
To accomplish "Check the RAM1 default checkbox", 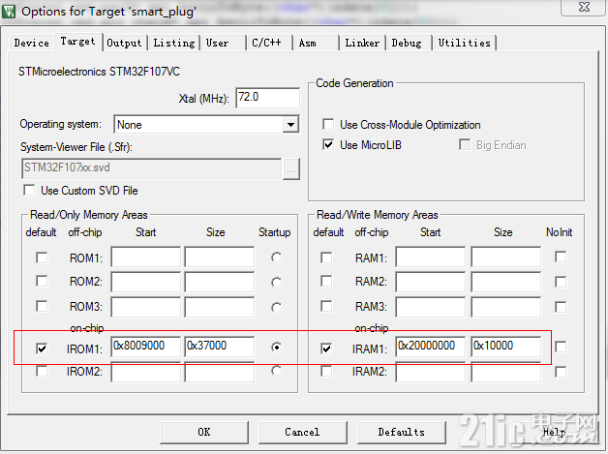I will [326, 257].
